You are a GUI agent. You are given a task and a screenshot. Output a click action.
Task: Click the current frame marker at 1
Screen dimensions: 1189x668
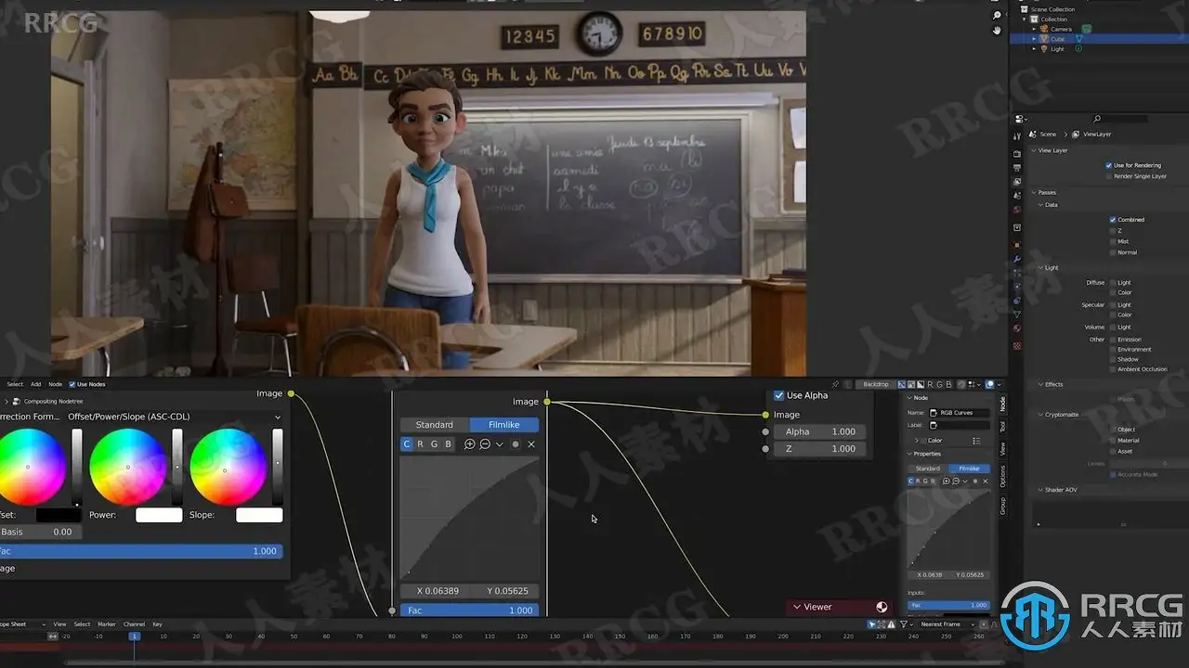coord(134,636)
